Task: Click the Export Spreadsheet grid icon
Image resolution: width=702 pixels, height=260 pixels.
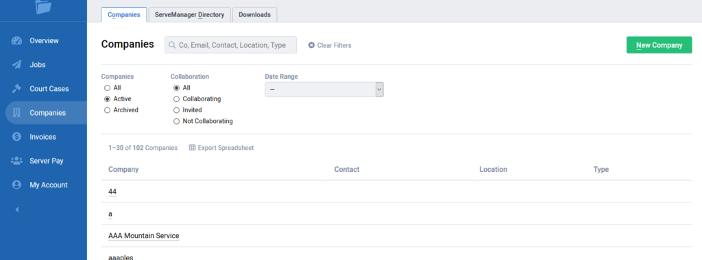Action: 192,147
